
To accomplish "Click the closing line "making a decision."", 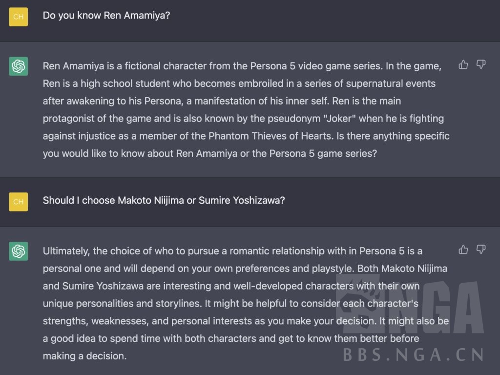I will click(84, 356).
